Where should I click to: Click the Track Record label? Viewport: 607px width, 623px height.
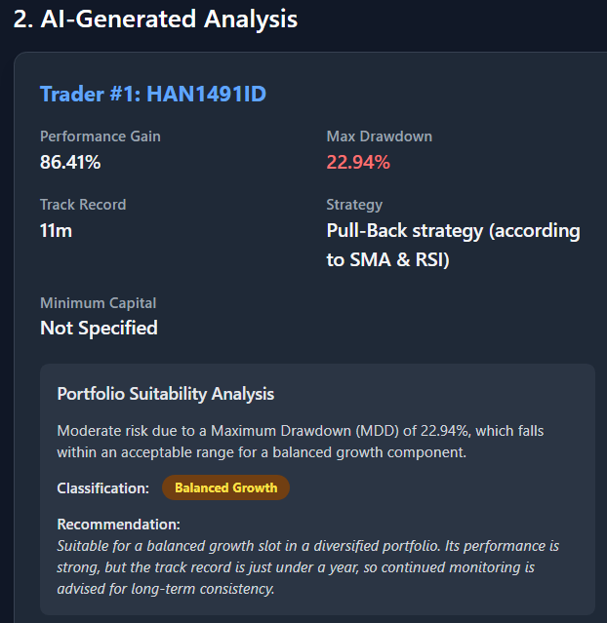[x=83, y=205]
